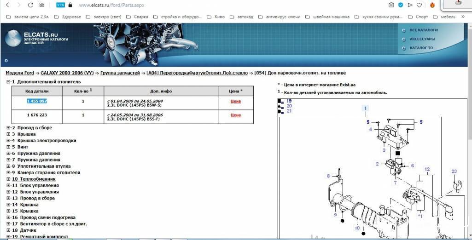Reload the page with the refresh icon
Viewport: 472px width, 240px height.
(x=30, y=5)
